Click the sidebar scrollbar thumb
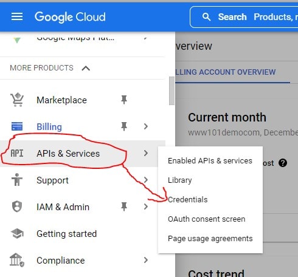This screenshot has height=277, width=298. [172, 91]
